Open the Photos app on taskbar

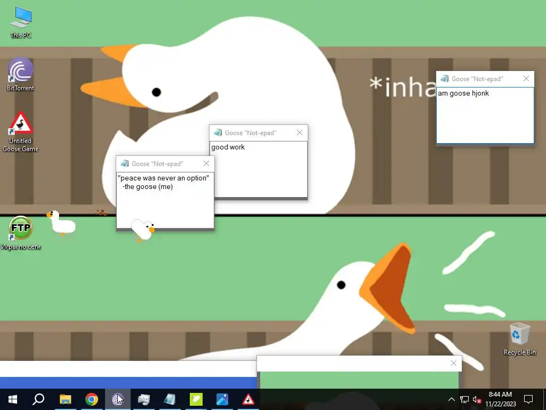pyautogui.click(x=222, y=399)
